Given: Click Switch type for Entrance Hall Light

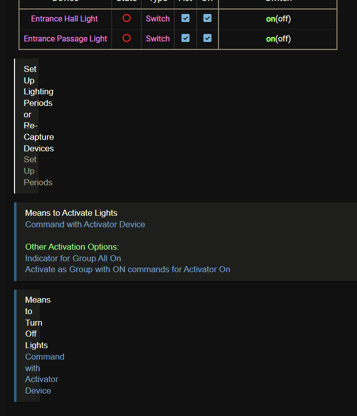Looking at the screenshot, I should pyautogui.click(x=158, y=19).
